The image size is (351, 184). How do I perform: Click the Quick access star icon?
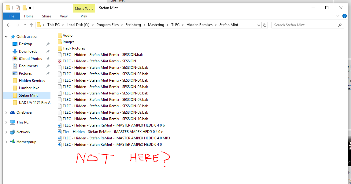point(13,36)
